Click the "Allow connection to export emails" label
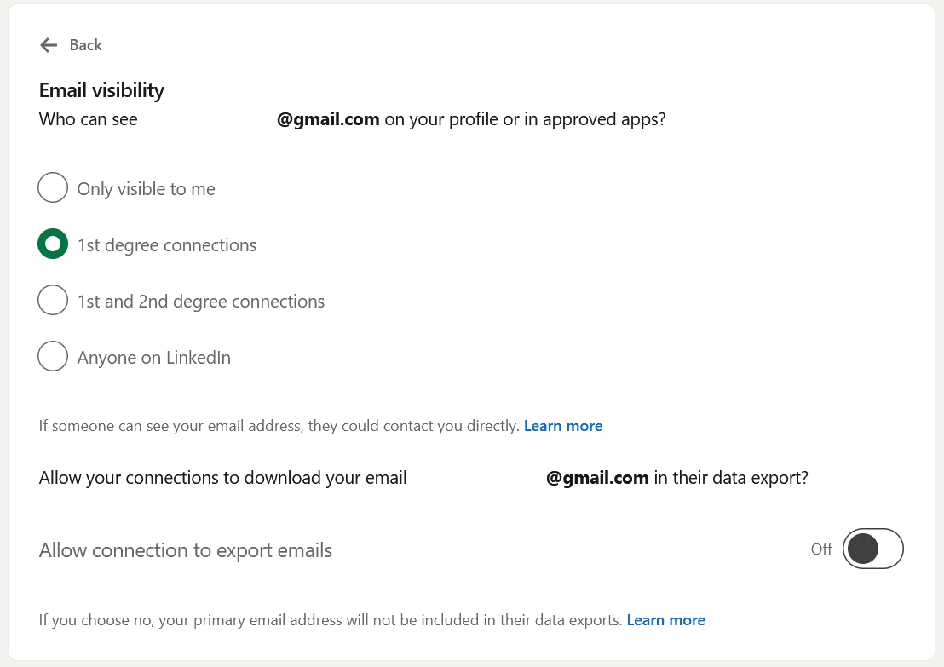Image resolution: width=944 pixels, height=667 pixels. [x=185, y=549]
